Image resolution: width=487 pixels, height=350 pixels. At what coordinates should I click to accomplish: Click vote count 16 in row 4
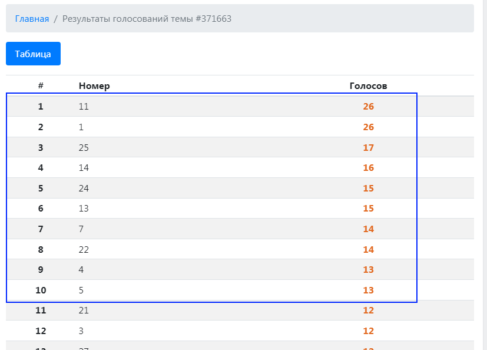point(369,168)
